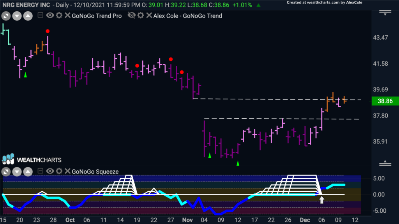Image resolution: width=399 pixels, height=224 pixels.
Task: Click the NRG ENERGY INC symbol title
Action: (x=26, y=5)
